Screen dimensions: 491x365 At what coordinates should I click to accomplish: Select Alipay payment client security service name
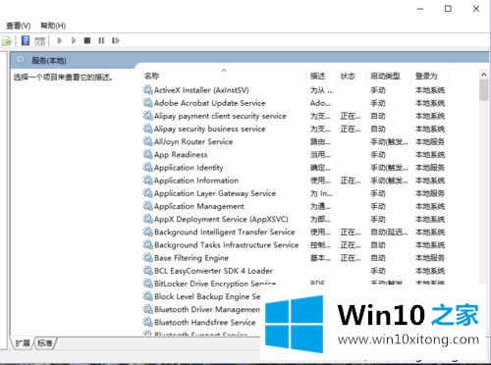coord(220,116)
